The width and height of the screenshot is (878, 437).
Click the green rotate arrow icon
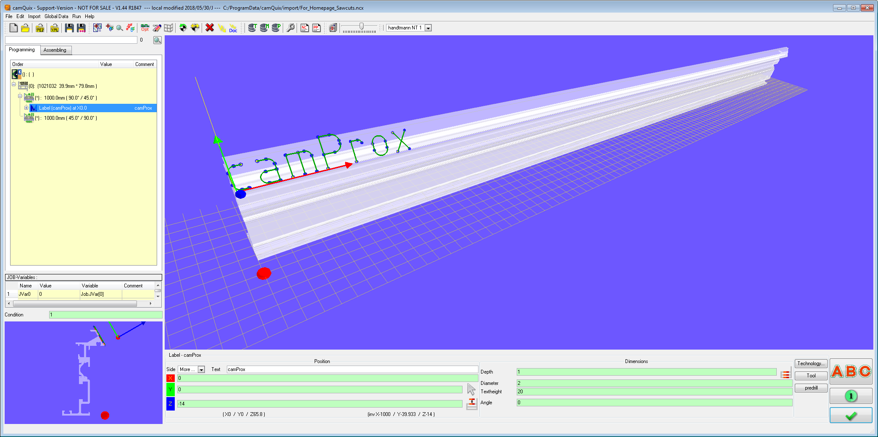point(183,28)
